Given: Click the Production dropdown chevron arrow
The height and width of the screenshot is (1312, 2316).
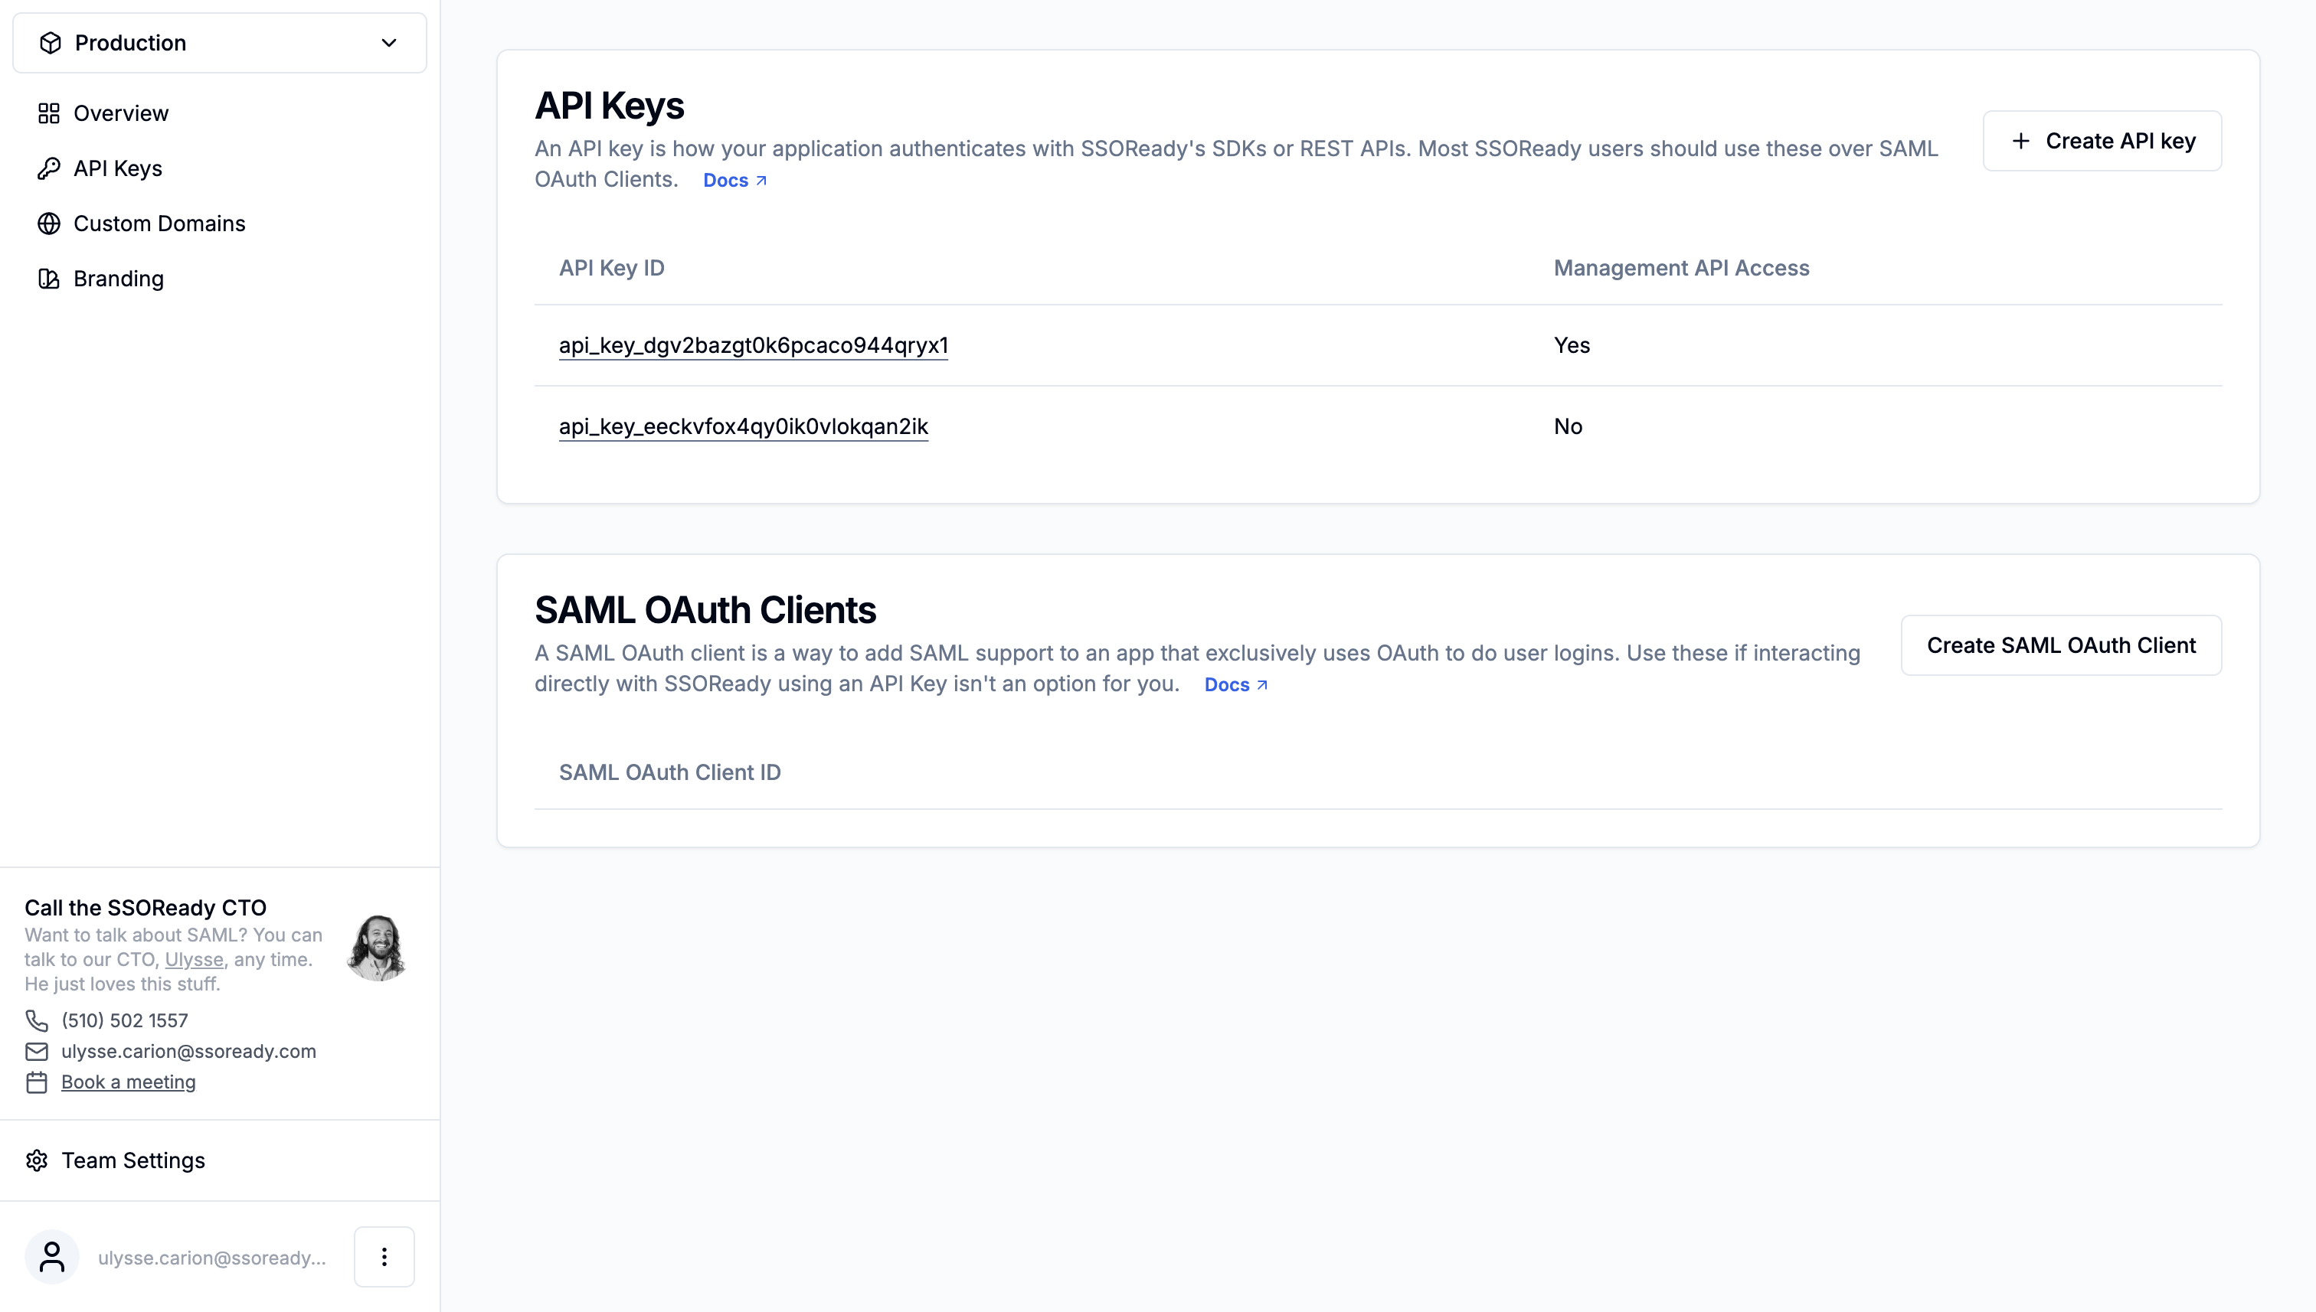Looking at the screenshot, I should [x=388, y=42].
